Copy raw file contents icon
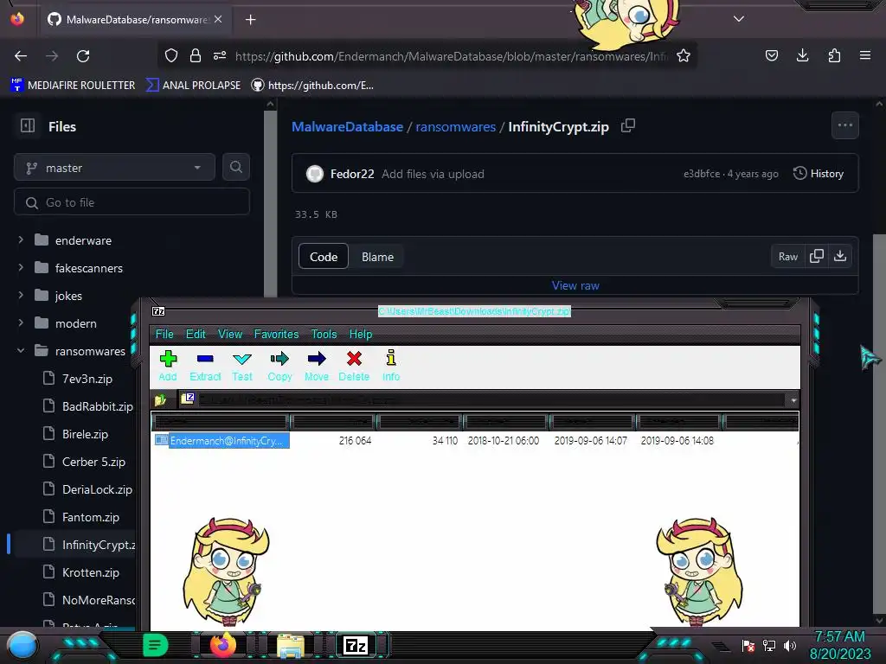This screenshot has height=664, width=886. tap(817, 256)
